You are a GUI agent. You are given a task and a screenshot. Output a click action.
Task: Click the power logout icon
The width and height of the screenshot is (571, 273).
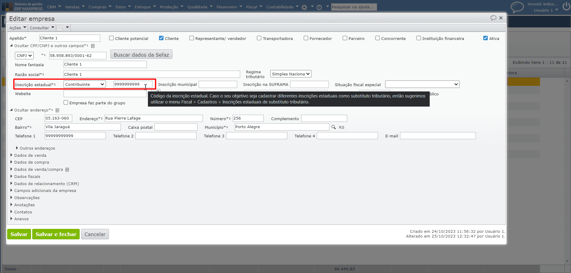tap(566, 7)
